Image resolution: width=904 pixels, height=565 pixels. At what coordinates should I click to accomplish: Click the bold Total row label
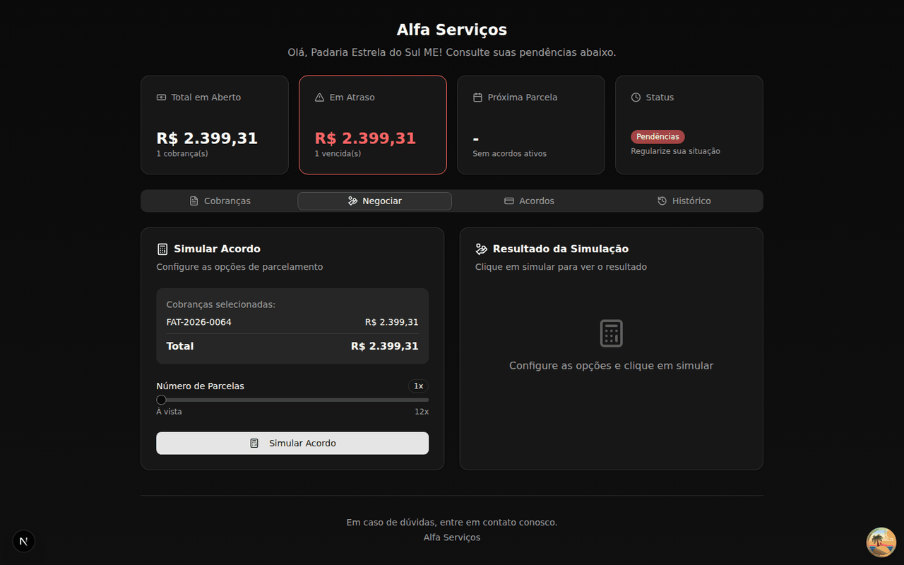pos(180,346)
